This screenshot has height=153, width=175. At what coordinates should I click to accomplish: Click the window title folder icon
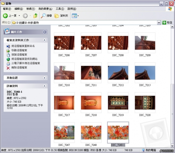pyautogui.click(x=3, y=4)
